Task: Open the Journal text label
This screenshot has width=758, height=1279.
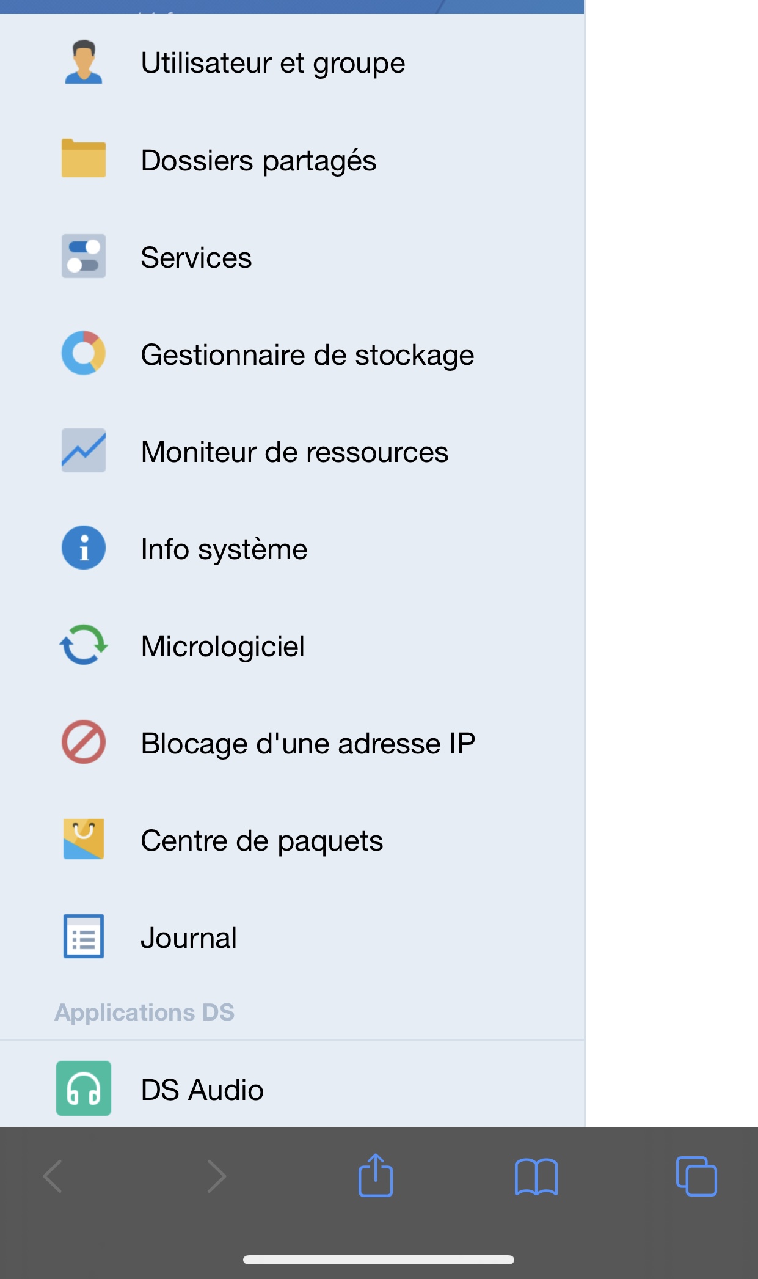Action: click(189, 938)
